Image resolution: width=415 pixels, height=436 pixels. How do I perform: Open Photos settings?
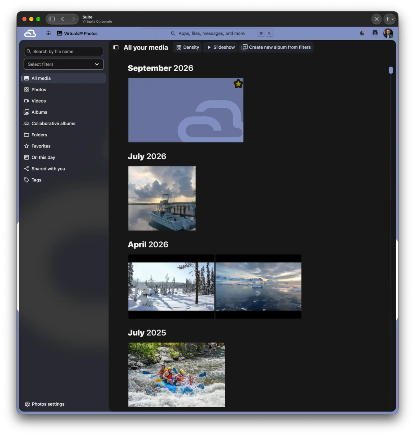45,404
